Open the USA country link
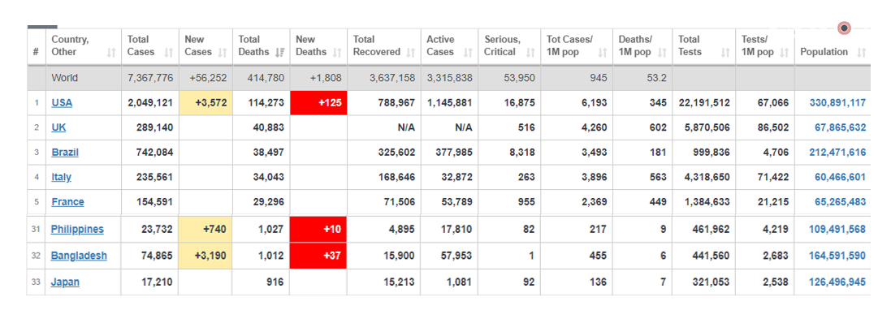891x323 pixels. (x=62, y=103)
